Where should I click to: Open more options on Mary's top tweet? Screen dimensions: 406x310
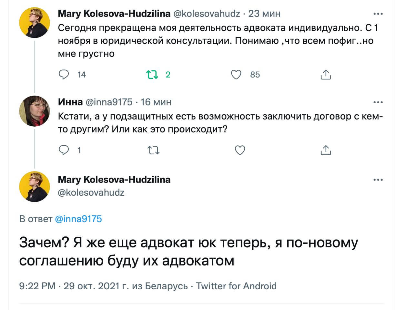pyautogui.click(x=378, y=14)
